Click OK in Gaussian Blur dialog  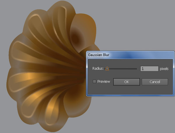coord(127,82)
